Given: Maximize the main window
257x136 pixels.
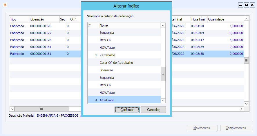Looking at the screenshot, I should click(x=246, y=5).
